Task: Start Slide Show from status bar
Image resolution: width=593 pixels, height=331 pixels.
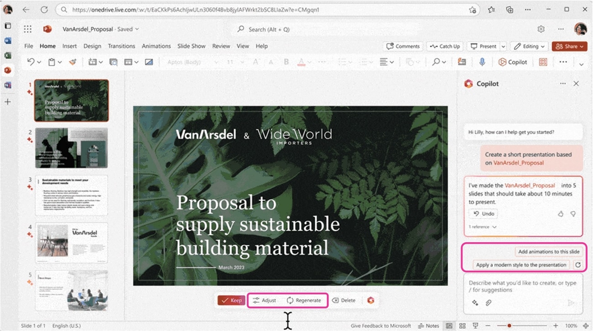Action: click(475, 326)
